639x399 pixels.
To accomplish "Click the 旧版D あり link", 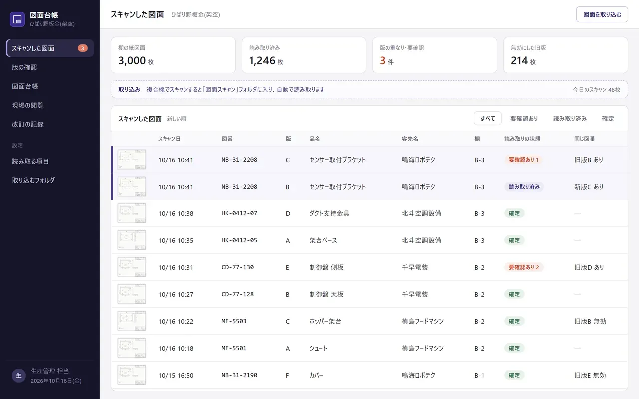I will point(589,267).
